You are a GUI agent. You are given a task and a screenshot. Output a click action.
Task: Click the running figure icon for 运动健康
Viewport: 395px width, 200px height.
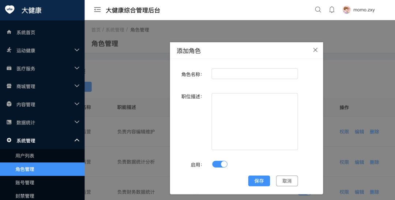(x=9, y=50)
